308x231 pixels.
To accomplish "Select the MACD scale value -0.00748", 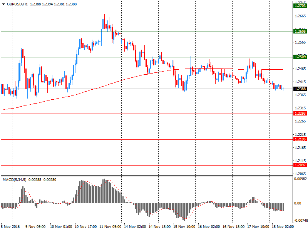I will point(301,221).
